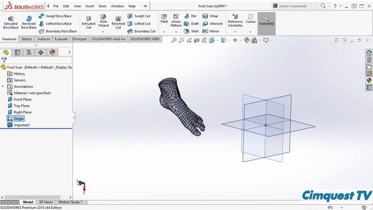The image size is (373, 210).
Task: Open the Hole Wizard tool
Action: click(103, 20)
